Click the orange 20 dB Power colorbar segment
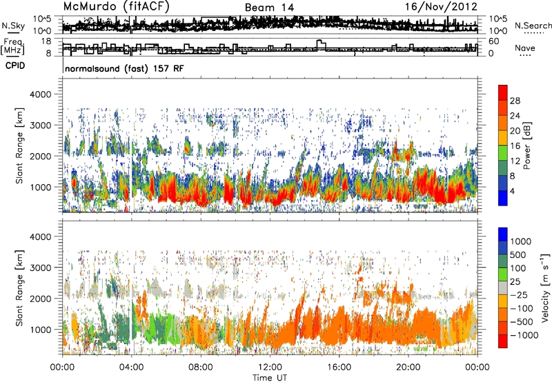 point(503,123)
